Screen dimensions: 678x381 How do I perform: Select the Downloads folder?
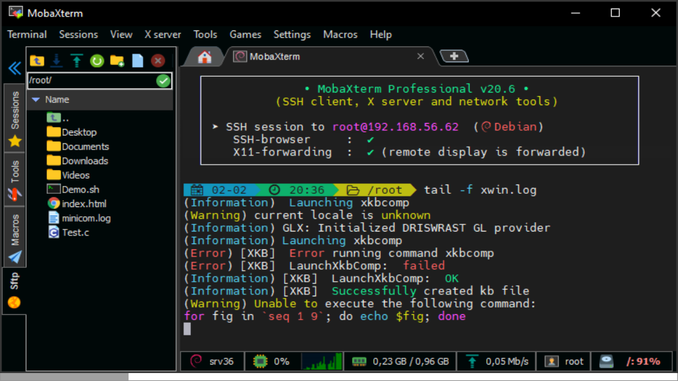coord(77,161)
